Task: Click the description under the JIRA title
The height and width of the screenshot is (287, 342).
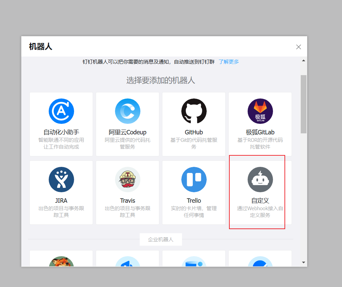Action: [x=61, y=212]
